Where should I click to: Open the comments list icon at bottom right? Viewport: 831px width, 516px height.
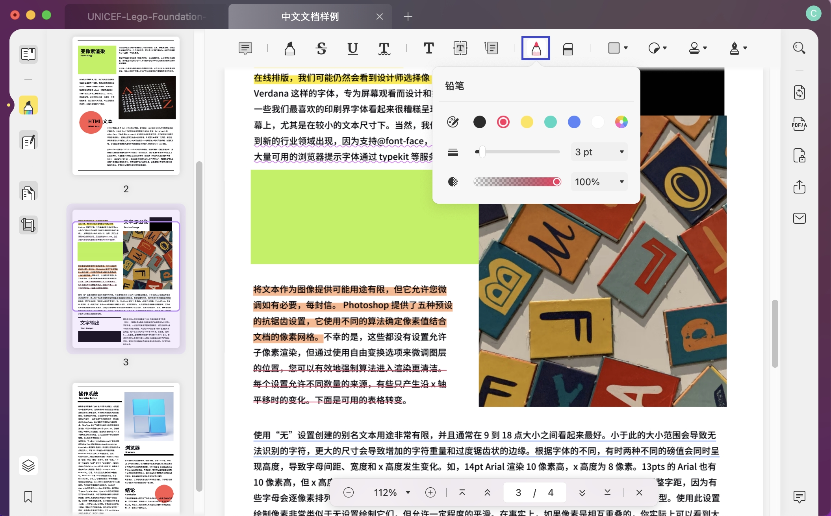point(799,497)
